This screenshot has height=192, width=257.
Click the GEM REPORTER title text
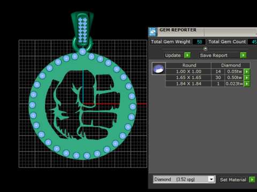click(178, 30)
